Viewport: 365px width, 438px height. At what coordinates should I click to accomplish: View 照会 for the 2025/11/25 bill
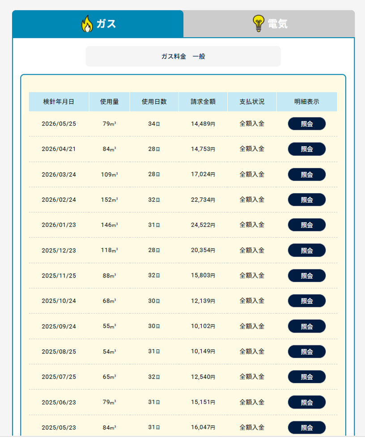click(x=307, y=276)
